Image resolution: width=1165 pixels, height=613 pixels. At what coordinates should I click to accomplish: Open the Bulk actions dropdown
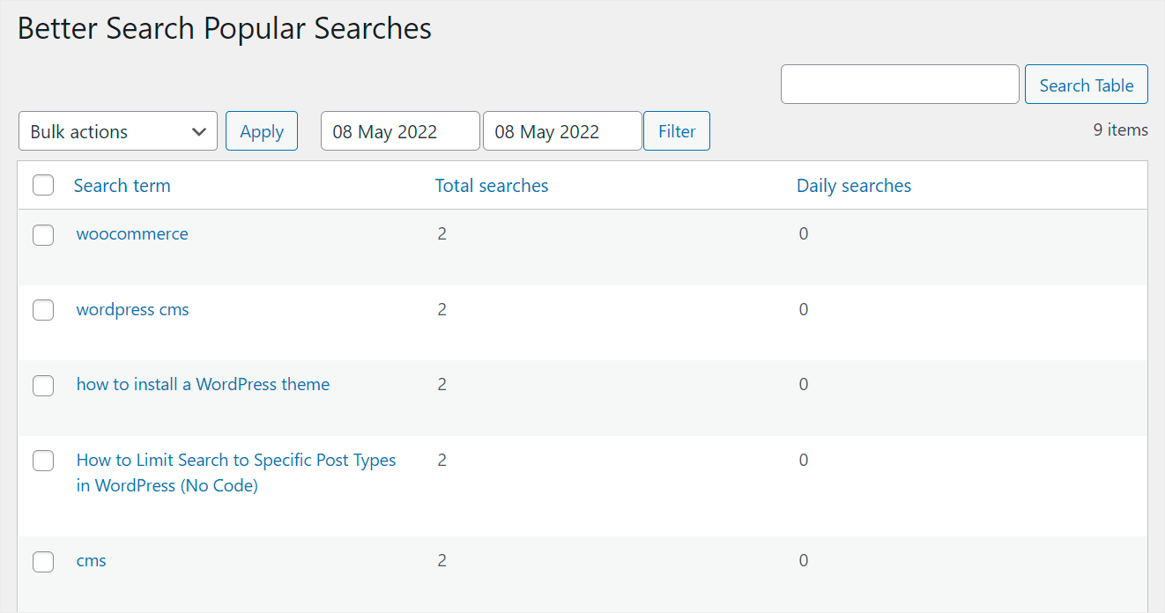click(x=118, y=131)
